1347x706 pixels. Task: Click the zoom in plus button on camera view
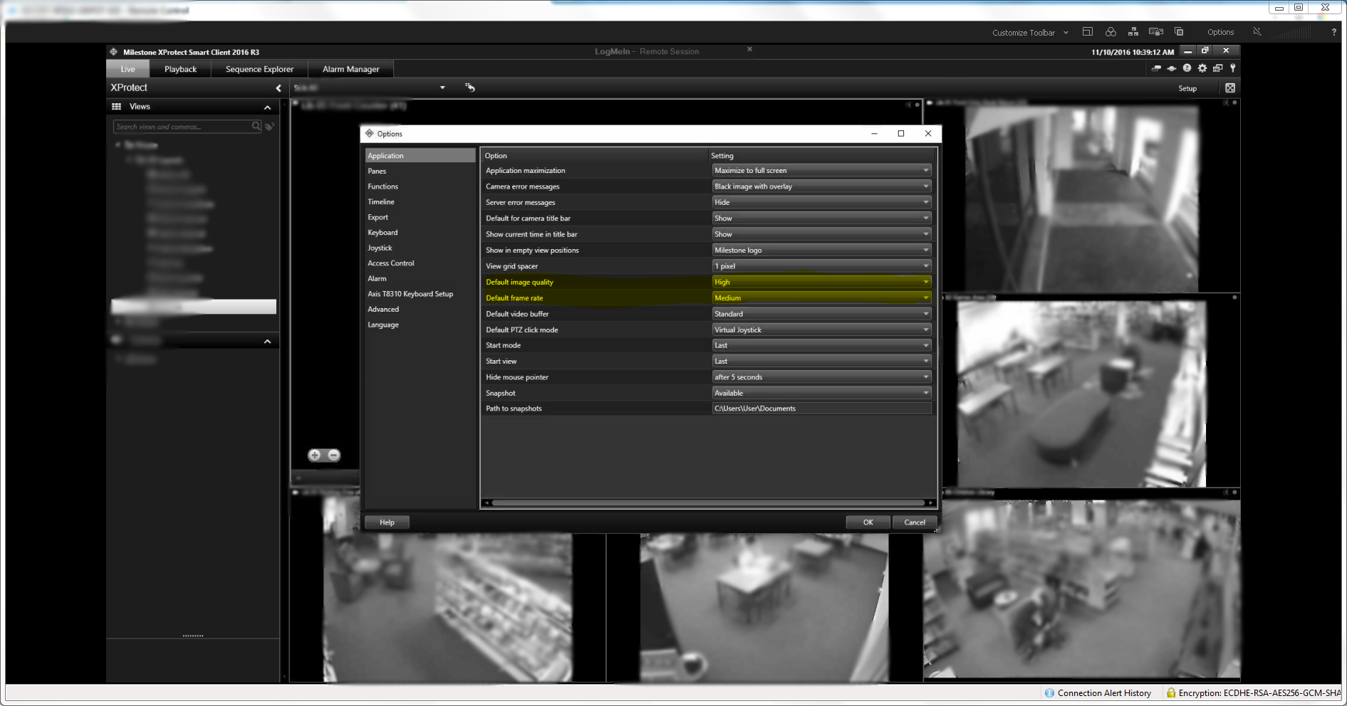click(315, 455)
